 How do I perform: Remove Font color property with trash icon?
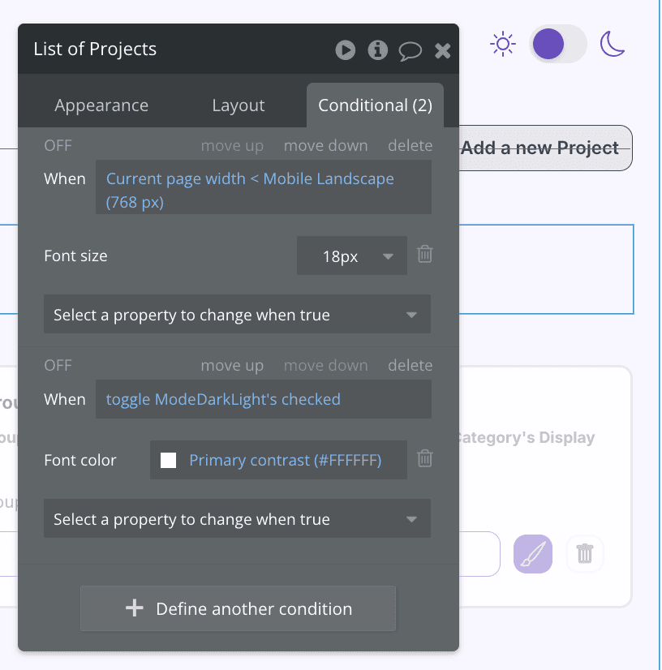(425, 458)
